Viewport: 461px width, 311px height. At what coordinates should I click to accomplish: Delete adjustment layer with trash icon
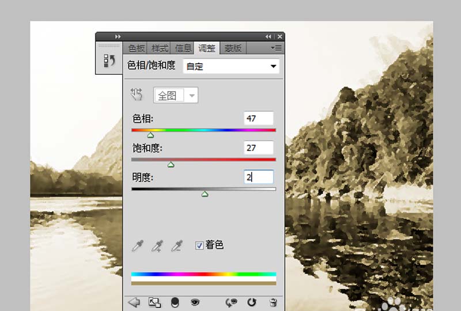(273, 302)
